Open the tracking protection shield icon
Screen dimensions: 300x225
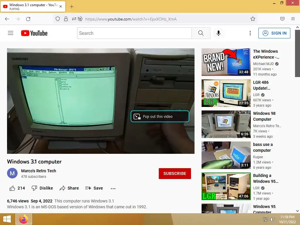coord(58,19)
